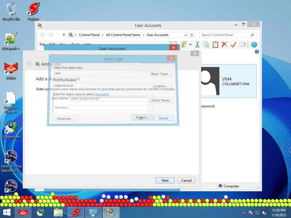The height and width of the screenshot is (218, 291).
Task: Open Toybox desktop shortcut
Action: click(33, 11)
